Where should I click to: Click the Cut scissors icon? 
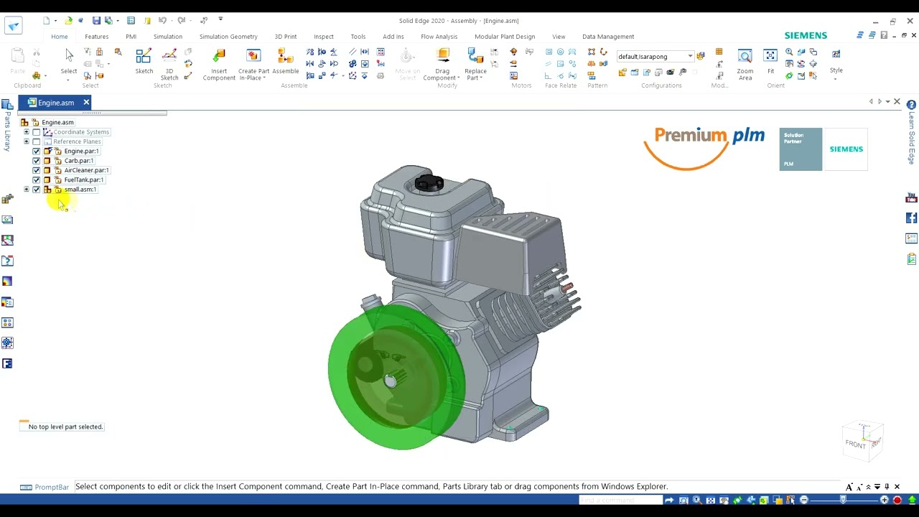pyautogui.click(x=36, y=53)
